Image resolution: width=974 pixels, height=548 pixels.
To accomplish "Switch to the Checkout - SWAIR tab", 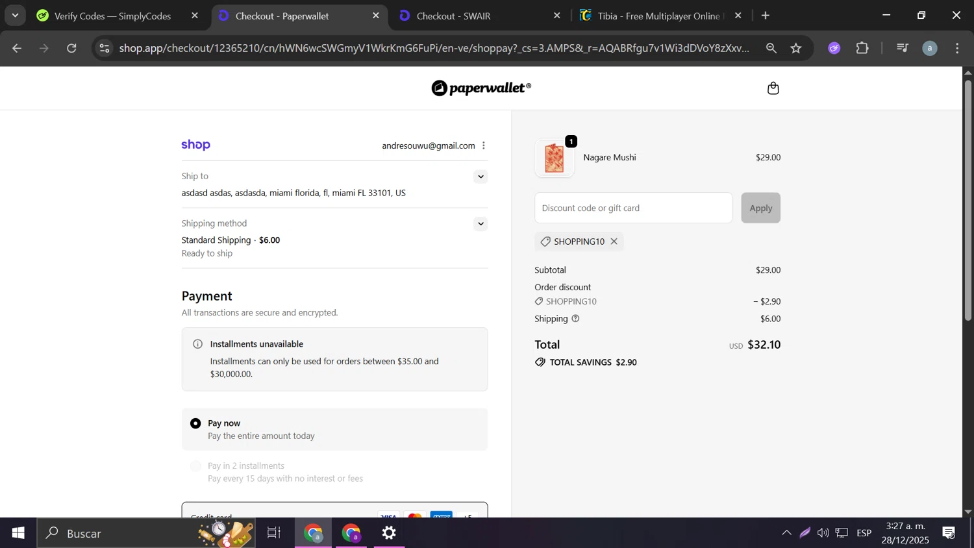I will point(478,16).
